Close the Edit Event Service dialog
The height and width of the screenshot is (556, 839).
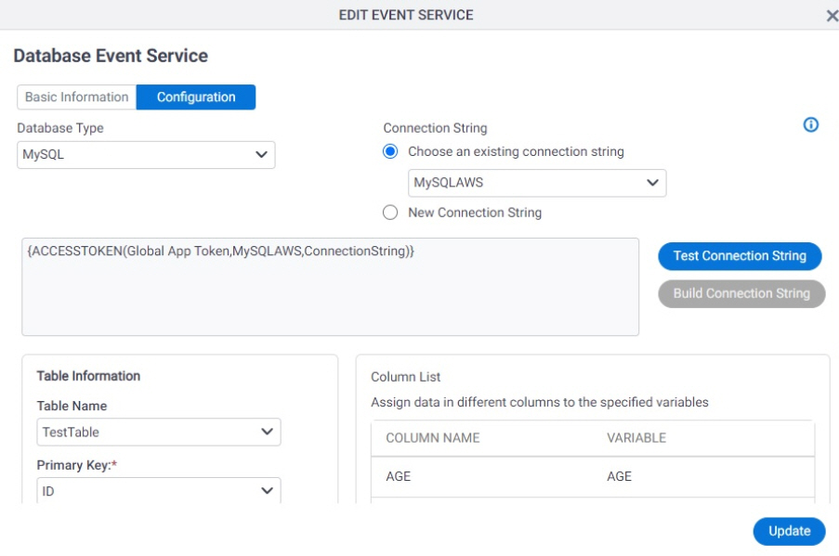click(832, 16)
